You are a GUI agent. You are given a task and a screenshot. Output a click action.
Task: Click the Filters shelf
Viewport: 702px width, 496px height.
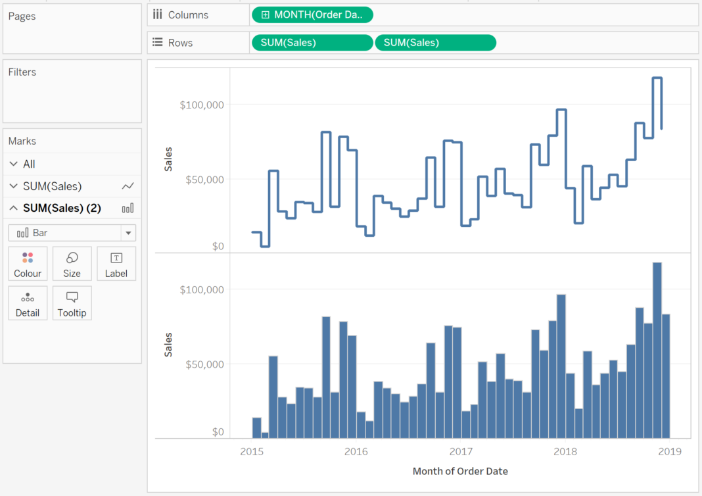click(x=72, y=91)
